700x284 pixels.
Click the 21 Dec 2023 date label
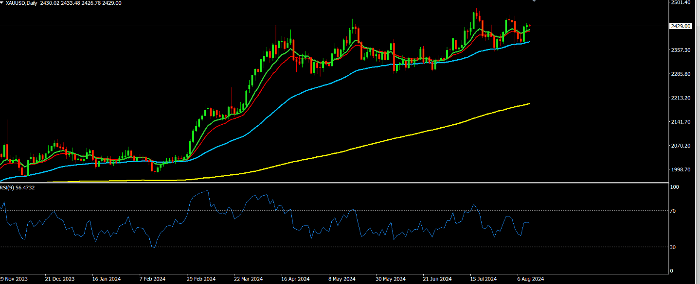[x=60, y=279]
